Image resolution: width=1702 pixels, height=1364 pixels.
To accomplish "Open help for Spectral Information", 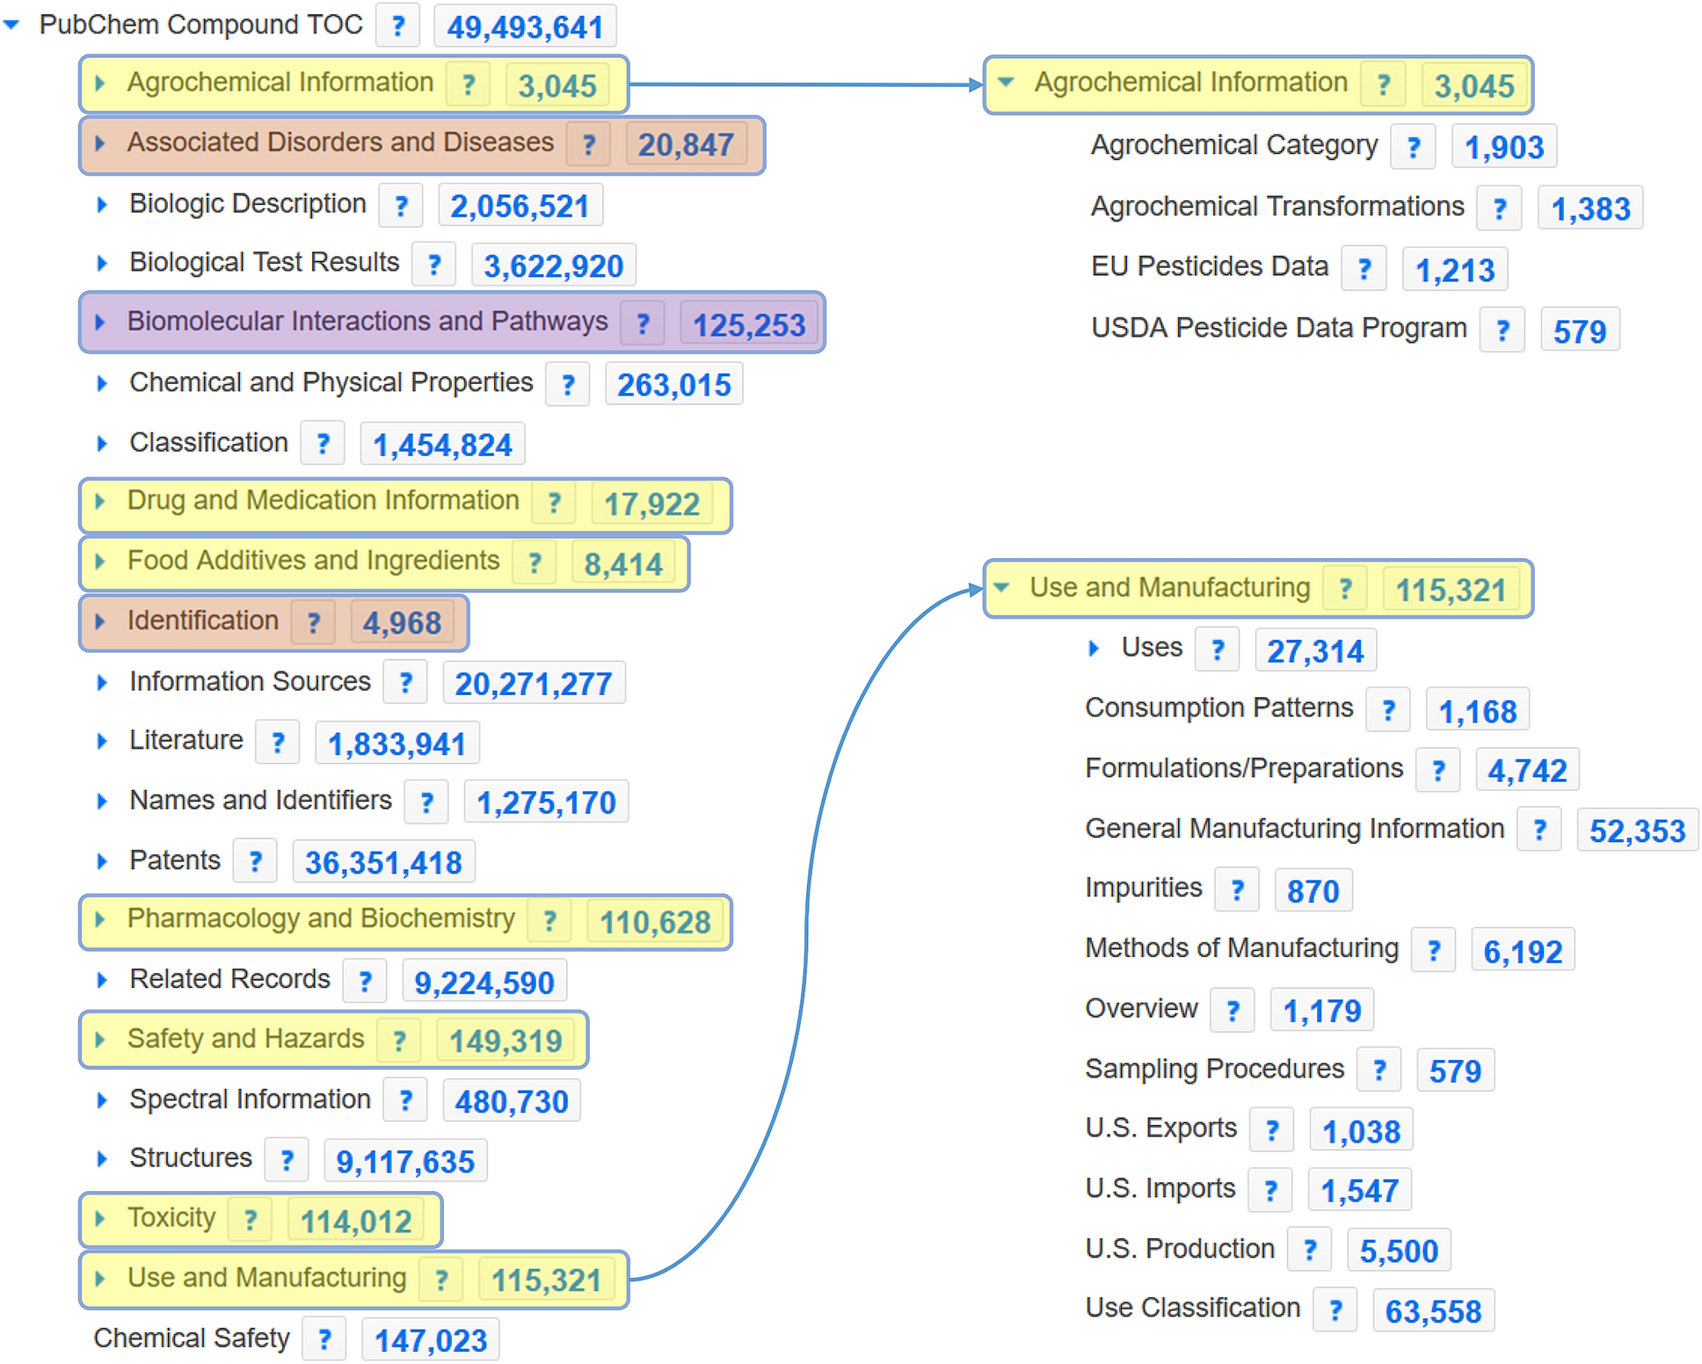I will click(x=405, y=1100).
